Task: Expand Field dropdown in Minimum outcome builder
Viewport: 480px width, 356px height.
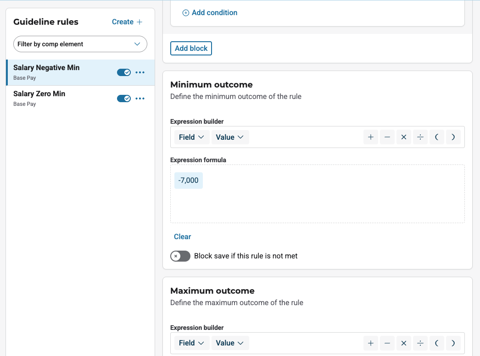Action: pyautogui.click(x=192, y=137)
